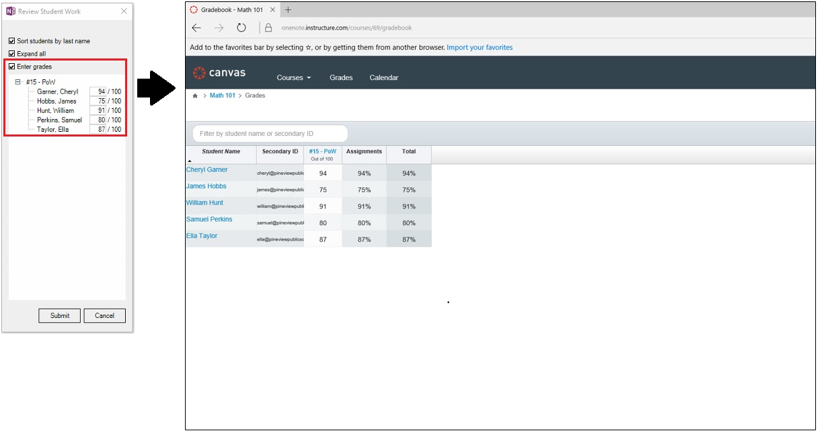Click the browser refresh icon
820x435 pixels.
pyautogui.click(x=241, y=28)
